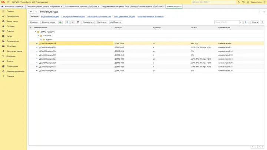Select row ДЕМО Позиция 019
The width and height of the screenshot is (267, 150).
tap(146, 55)
